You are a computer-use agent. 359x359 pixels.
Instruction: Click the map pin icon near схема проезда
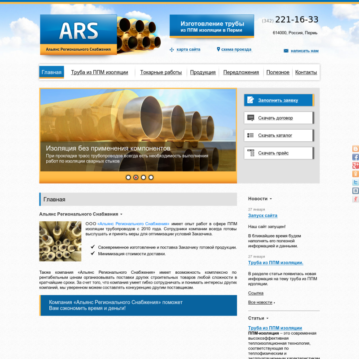(x=218, y=49)
